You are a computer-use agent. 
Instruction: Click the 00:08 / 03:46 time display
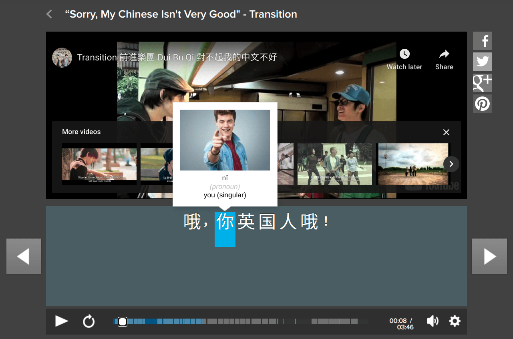402,324
